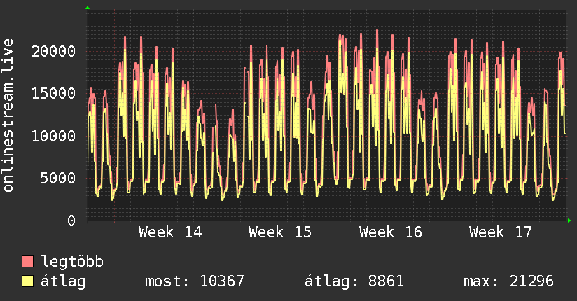Click the Week 16 axis label

coord(391,232)
